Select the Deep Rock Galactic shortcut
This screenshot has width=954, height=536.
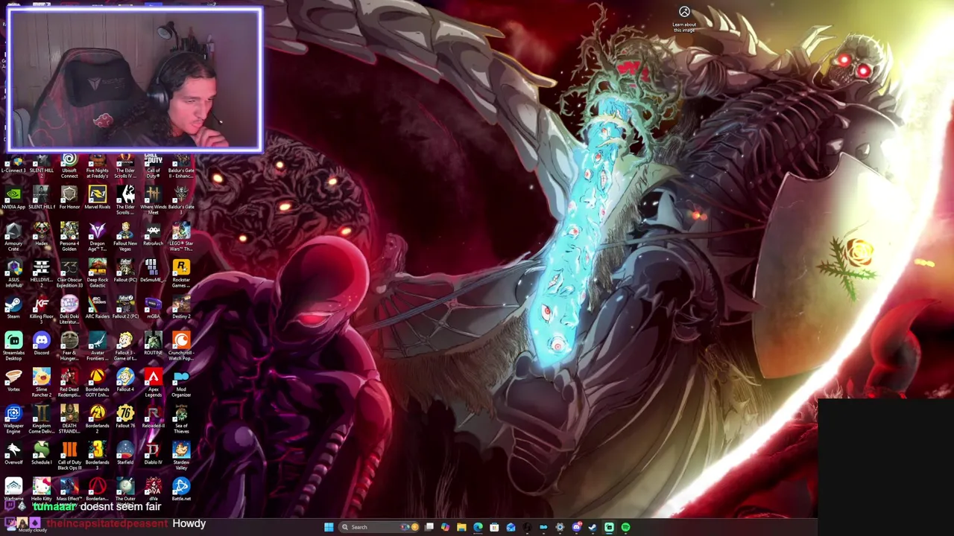click(x=97, y=274)
